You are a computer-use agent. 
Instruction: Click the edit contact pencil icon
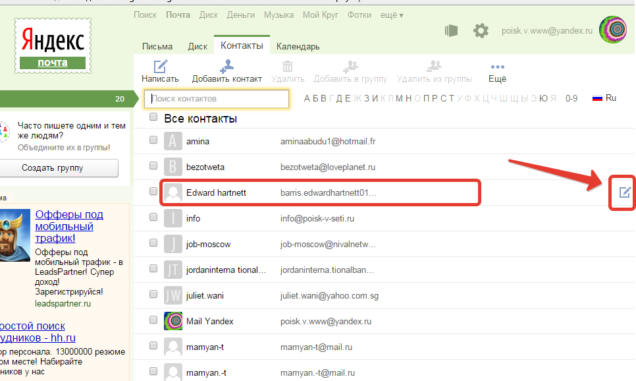624,192
